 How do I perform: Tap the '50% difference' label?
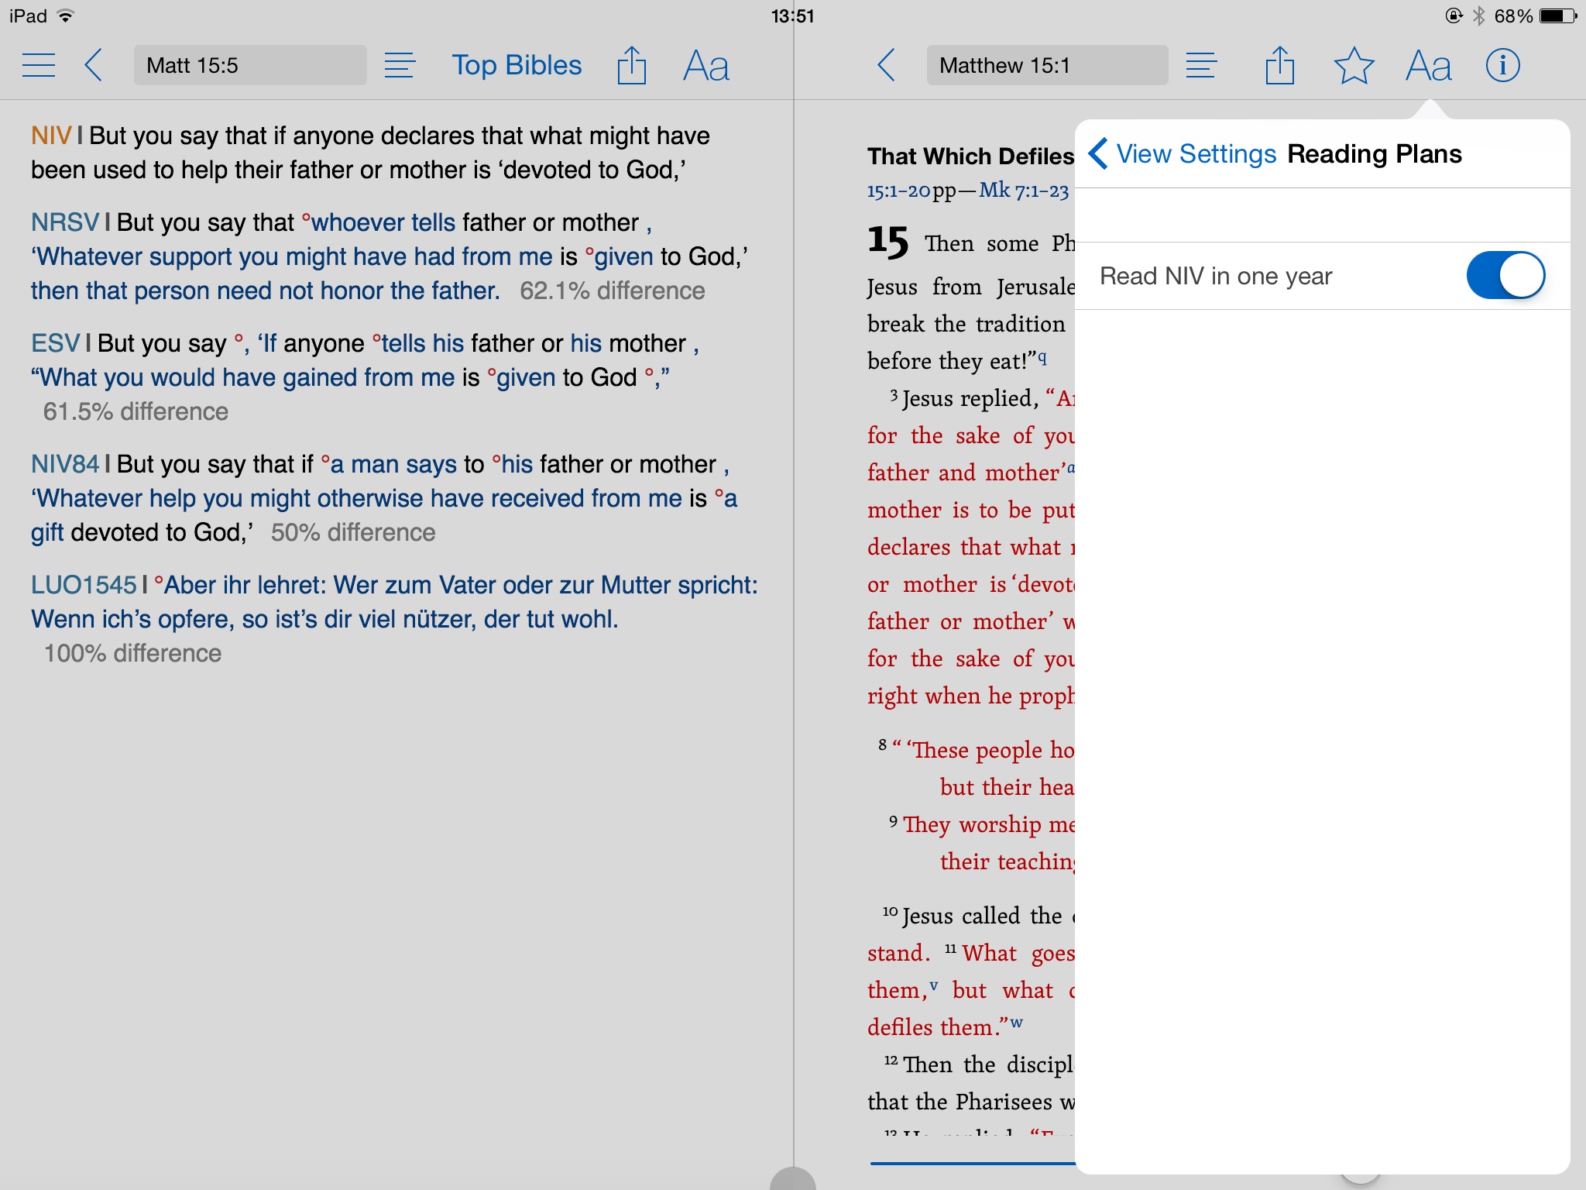[x=353, y=532]
